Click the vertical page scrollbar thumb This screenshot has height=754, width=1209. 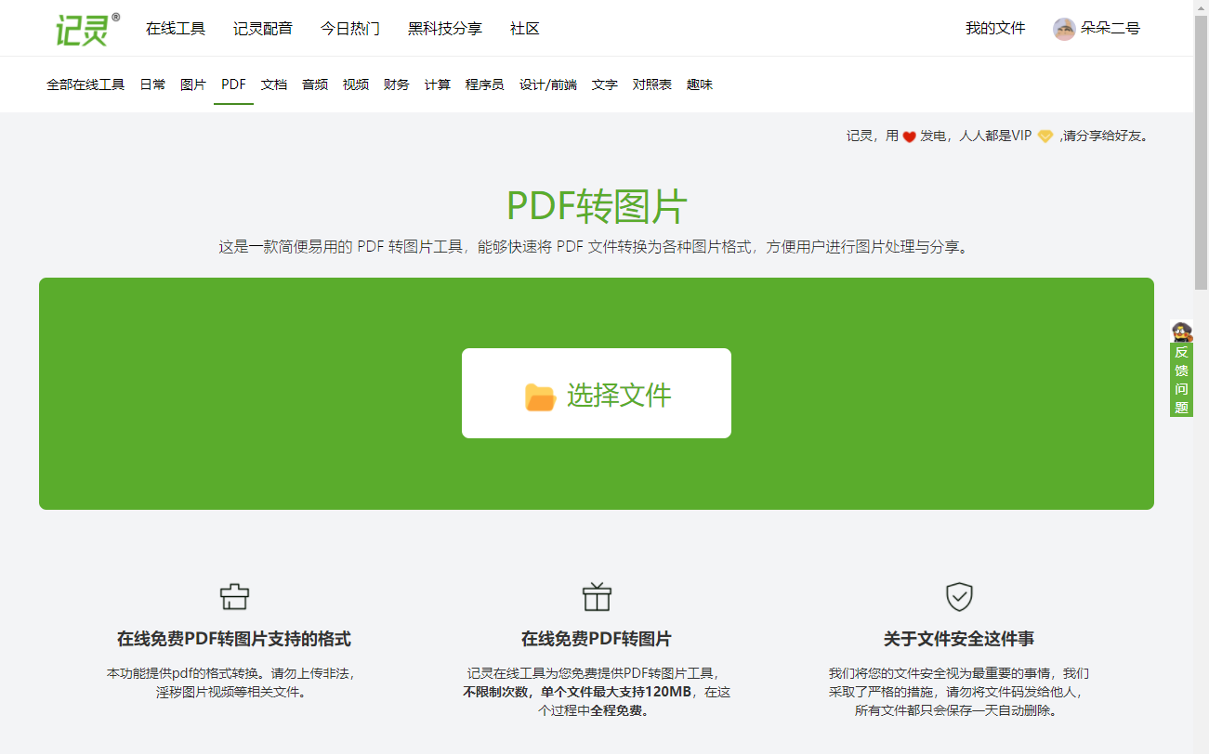click(x=1202, y=153)
